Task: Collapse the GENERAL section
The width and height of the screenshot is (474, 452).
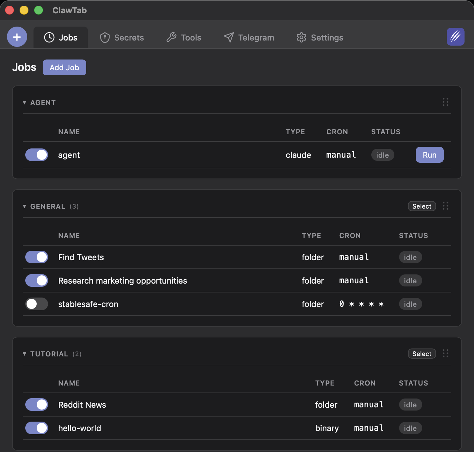Action: tap(24, 206)
